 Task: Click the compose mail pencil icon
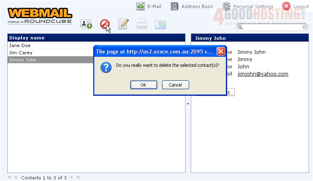coord(123,24)
